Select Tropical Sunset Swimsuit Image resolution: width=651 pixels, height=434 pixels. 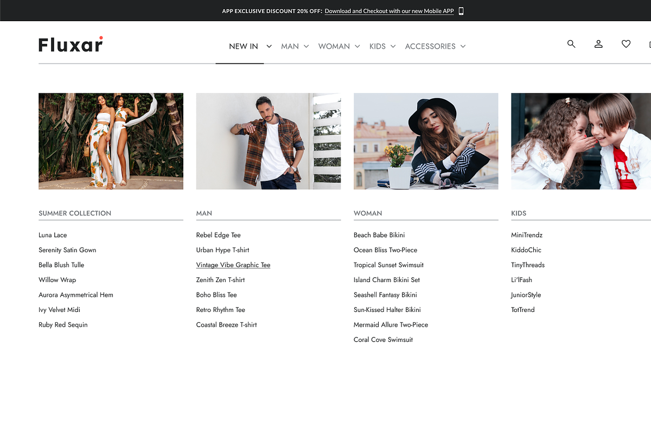pyautogui.click(x=388, y=265)
